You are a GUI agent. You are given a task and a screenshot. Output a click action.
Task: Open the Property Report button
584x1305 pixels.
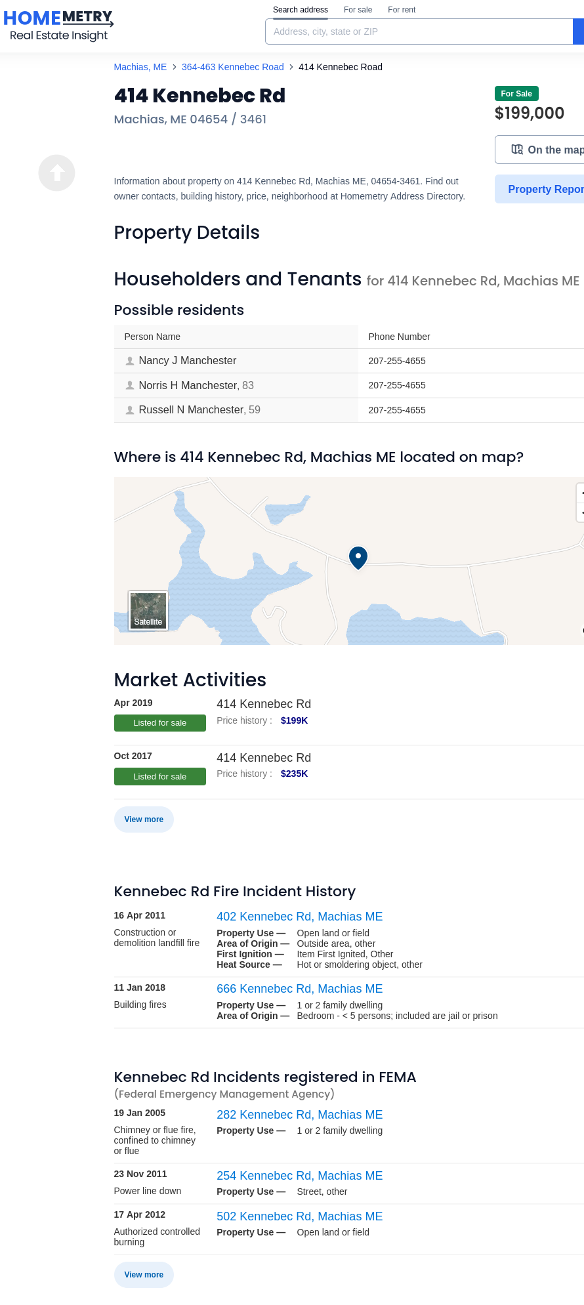[x=539, y=189]
